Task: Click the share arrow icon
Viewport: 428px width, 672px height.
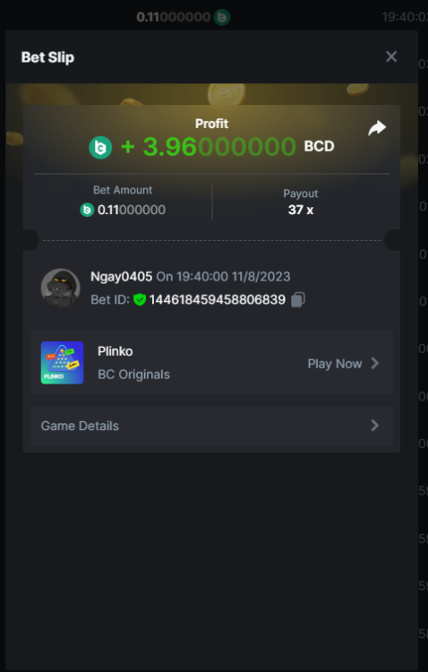Action: click(377, 128)
